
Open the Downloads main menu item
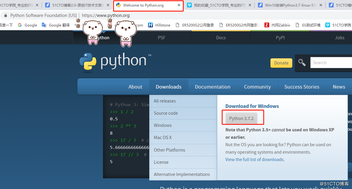(x=169, y=87)
